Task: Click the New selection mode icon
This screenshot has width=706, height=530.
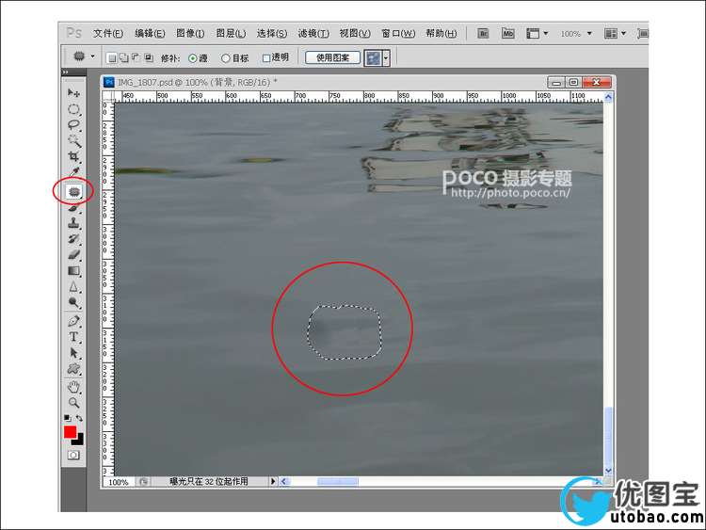Action: (112, 57)
